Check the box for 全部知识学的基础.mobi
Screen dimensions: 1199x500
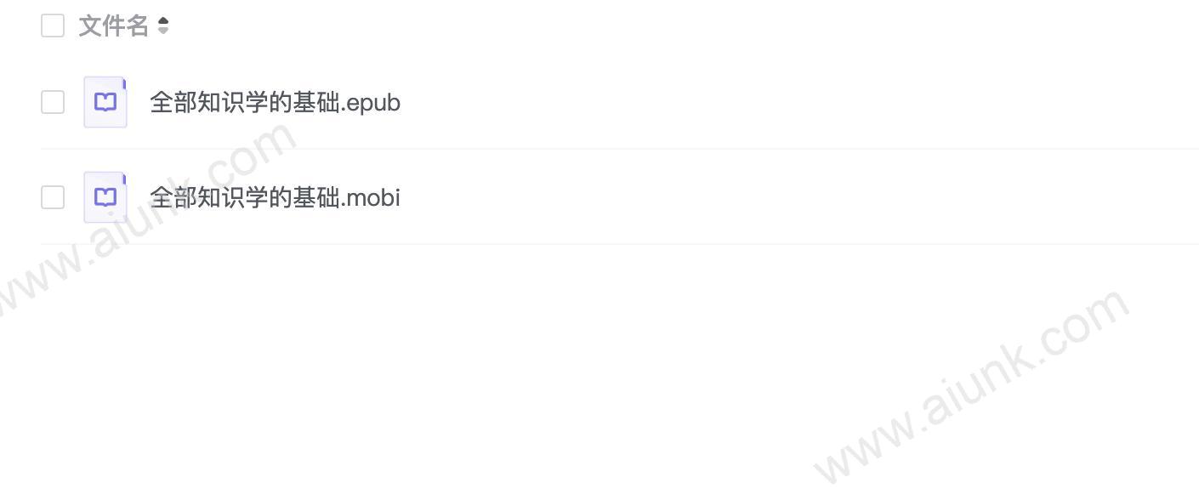coord(53,197)
